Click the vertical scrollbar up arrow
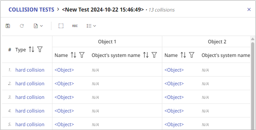 [x=253, y=39]
